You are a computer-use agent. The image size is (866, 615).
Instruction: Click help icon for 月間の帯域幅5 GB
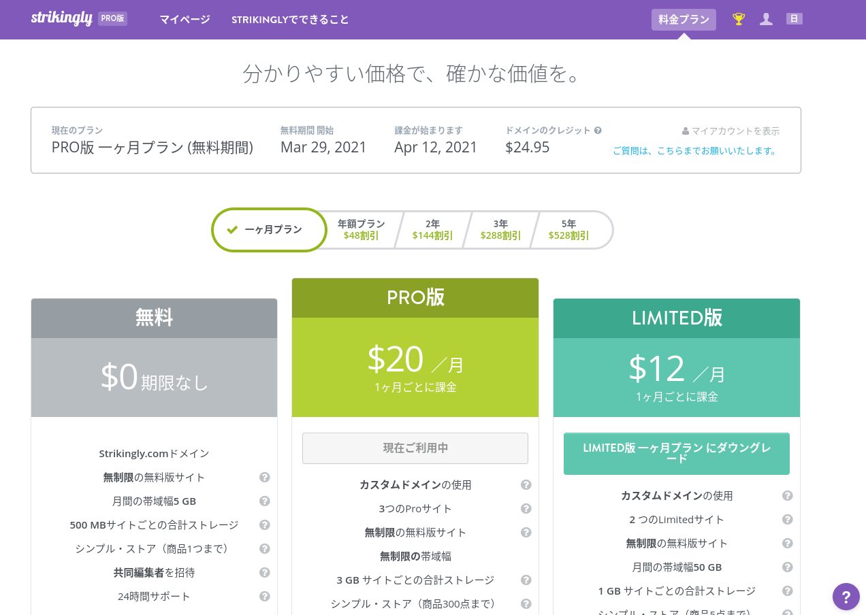265,501
